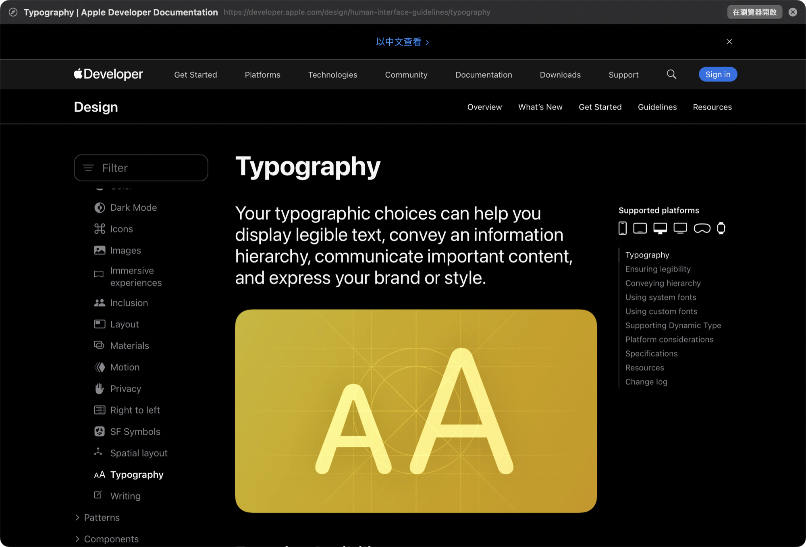The height and width of the screenshot is (547, 806).
Task: Click the Spatial layout icon
Action: pyautogui.click(x=98, y=451)
